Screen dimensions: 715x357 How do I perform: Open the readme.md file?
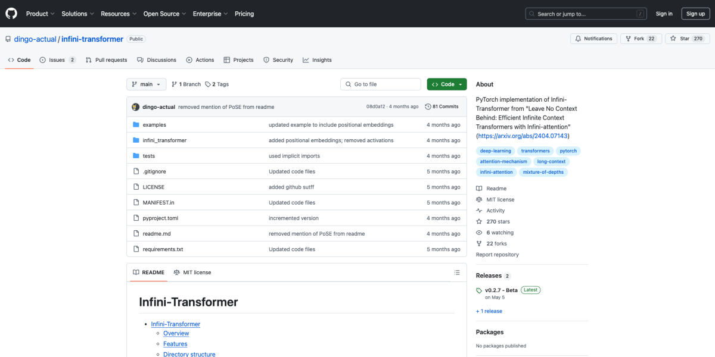click(157, 233)
